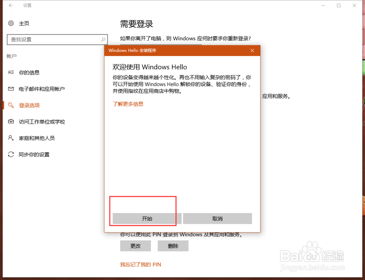Viewport: 365px width, 280px height.
Task: Open 你的信息 section
Action: point(29,73)
